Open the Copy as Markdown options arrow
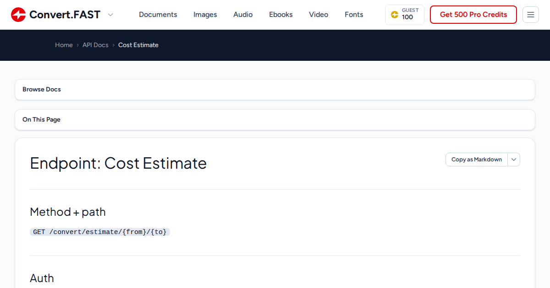 click(514, 160)
